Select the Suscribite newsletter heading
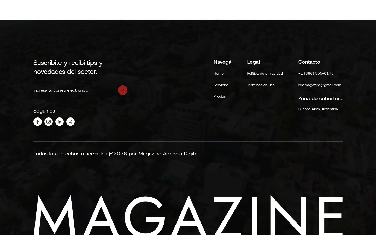 point(68,67)
